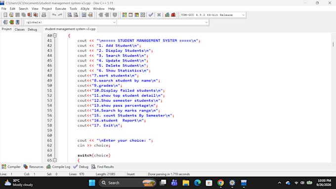Click the Windows Start button

(92, 183)
